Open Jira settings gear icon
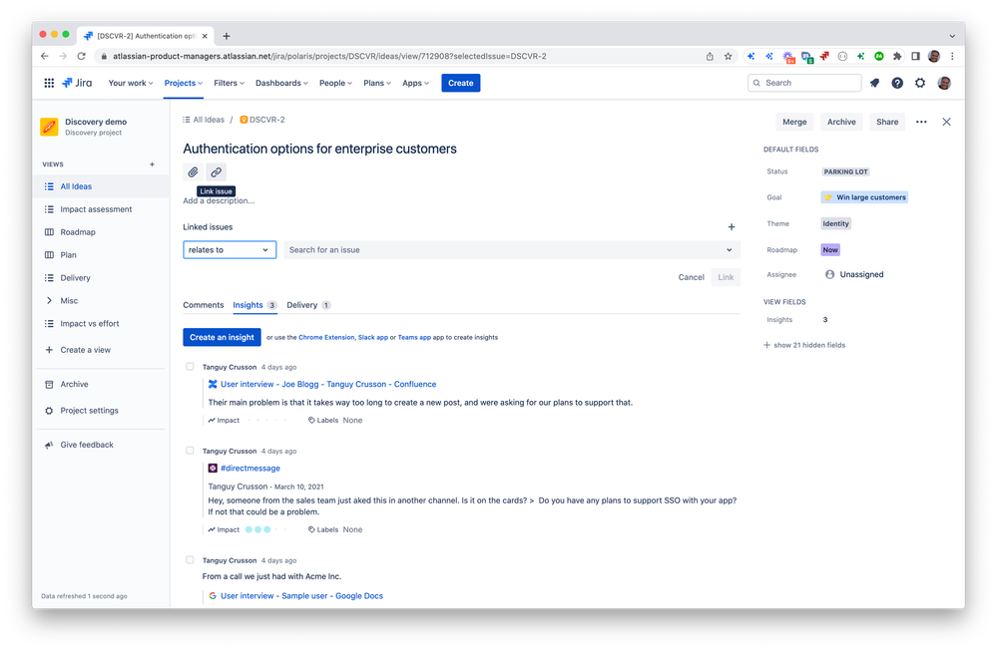 920,83
